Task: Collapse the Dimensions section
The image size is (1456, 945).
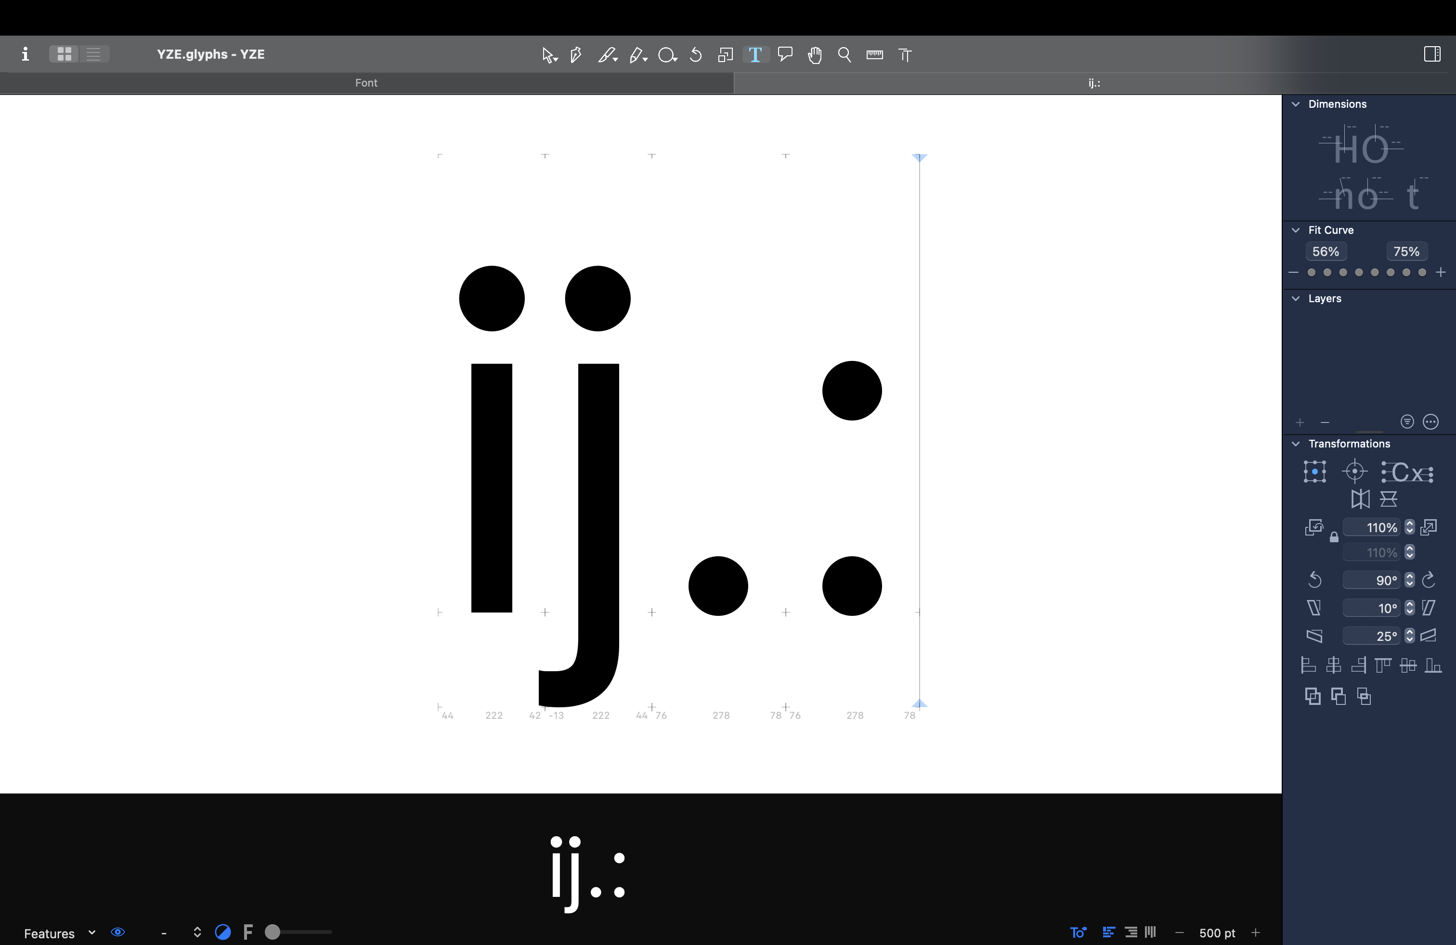Action: (x=1295, y=104)
